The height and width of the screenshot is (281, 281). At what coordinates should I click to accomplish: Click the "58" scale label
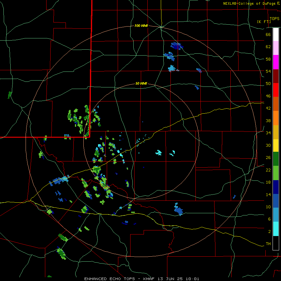(x=268, y=59)
